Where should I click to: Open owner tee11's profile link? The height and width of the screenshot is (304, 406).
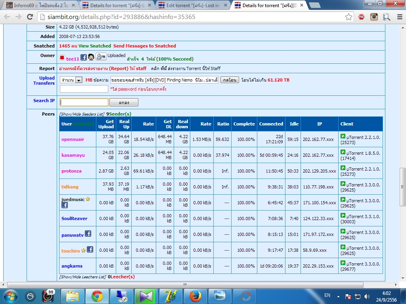click(x=73, y=59)
